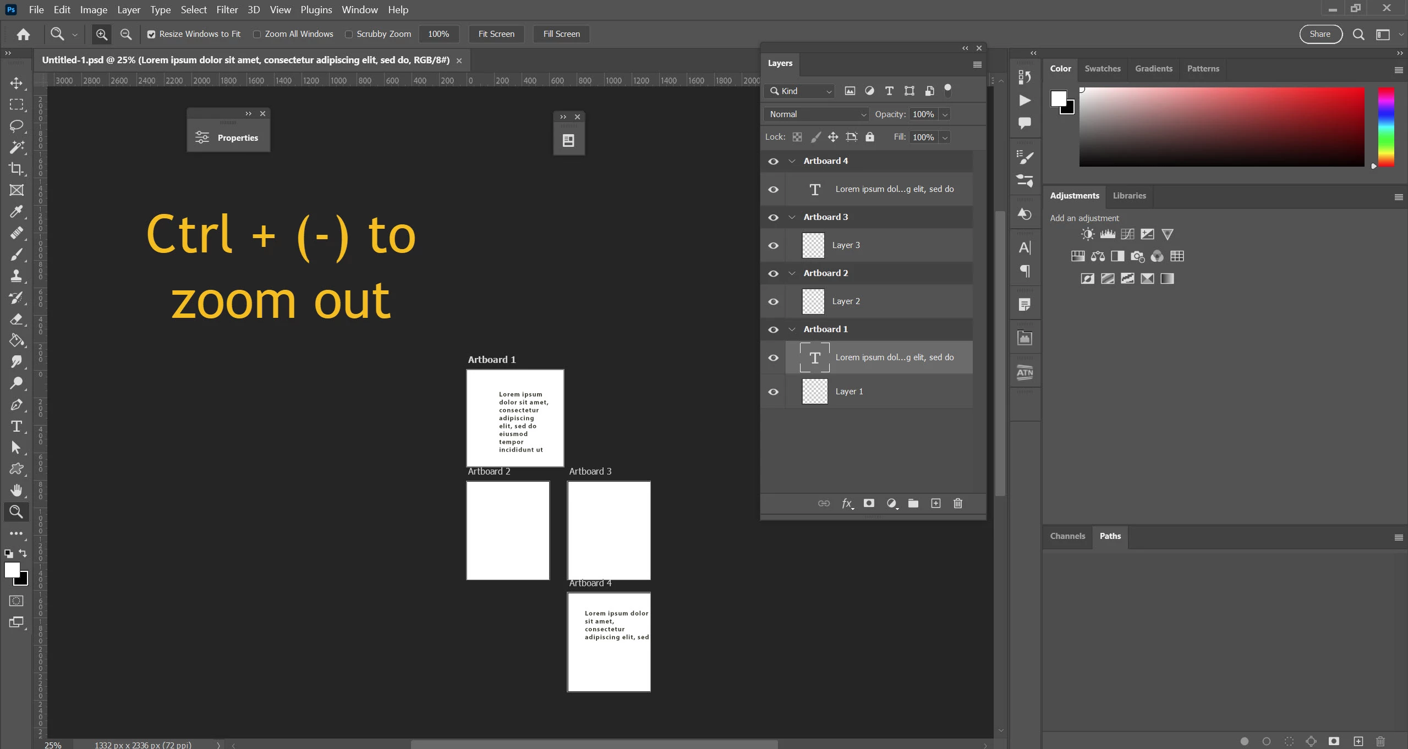This screenshot has height=749, width=1408.
Task: Click the Move tool icon
Action: pos(17,83)
